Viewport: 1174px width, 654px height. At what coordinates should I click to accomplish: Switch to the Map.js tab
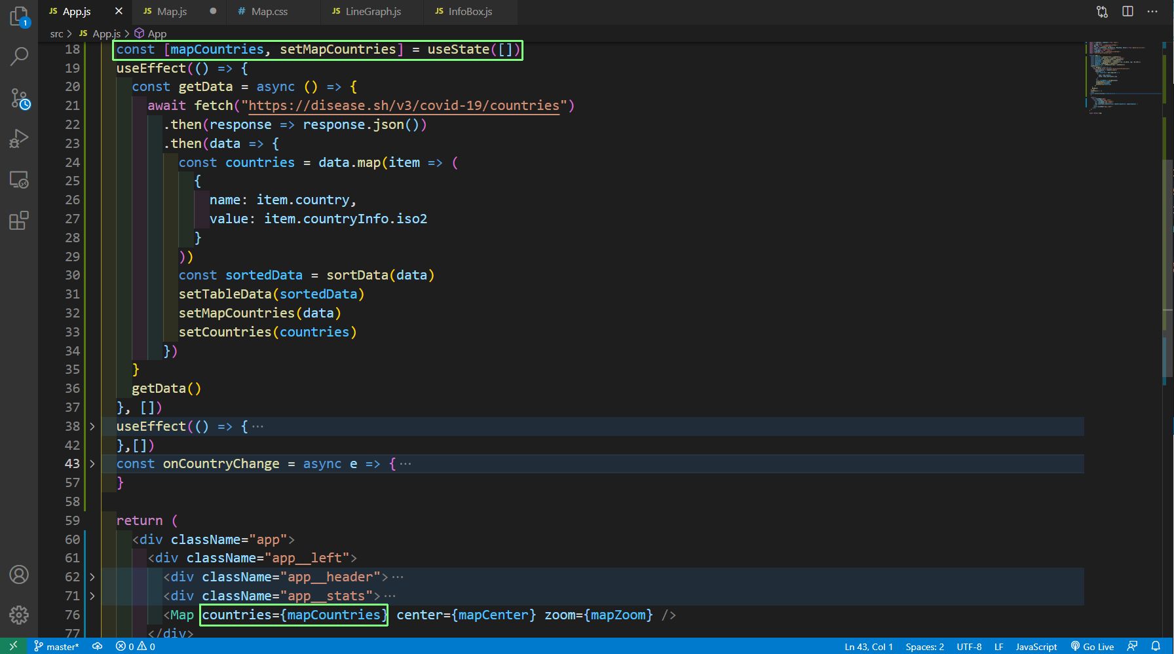pyautogui.click(x=172, y=11)
